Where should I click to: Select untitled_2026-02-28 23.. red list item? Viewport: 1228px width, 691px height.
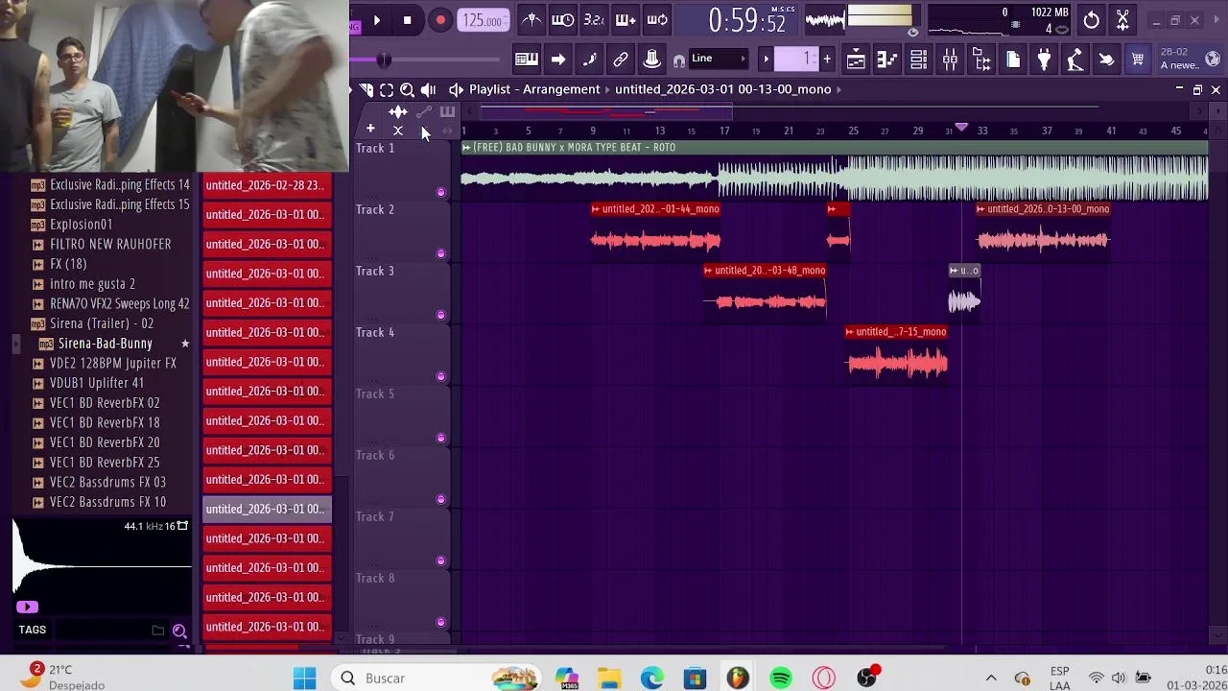pyautogui.click(x=266, y=184)
